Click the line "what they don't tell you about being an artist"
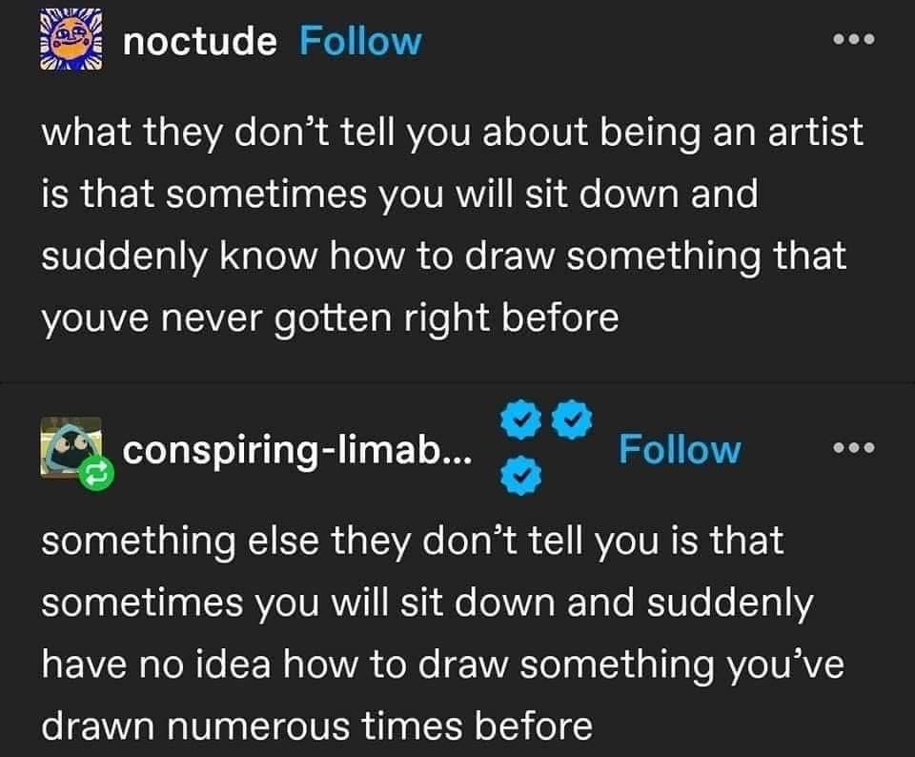The height and width of the screenshot is (757, 915). pyautogui.click(x=452, y=132)
